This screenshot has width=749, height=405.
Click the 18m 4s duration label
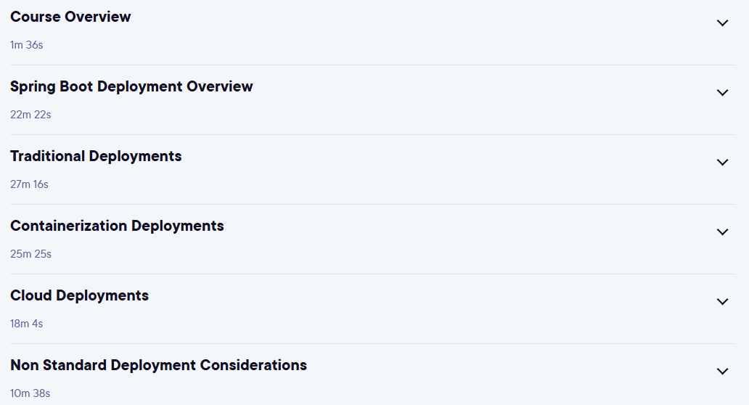(27, 324)
